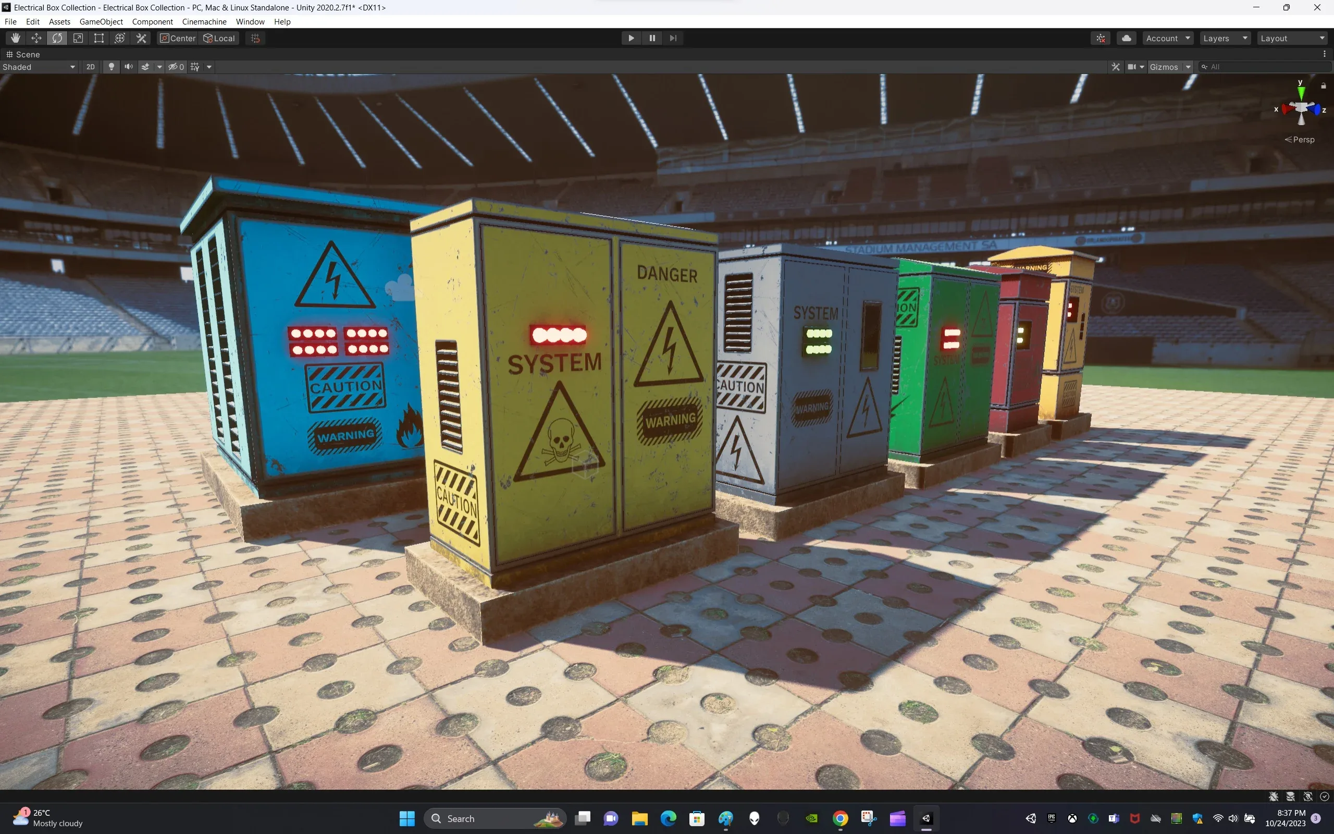Focus the Scene search All field

[1265, 67]
